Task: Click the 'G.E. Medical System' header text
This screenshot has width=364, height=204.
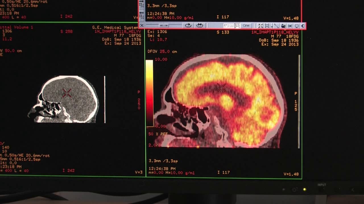Action: pyautogui.click(x=115, y=27)
